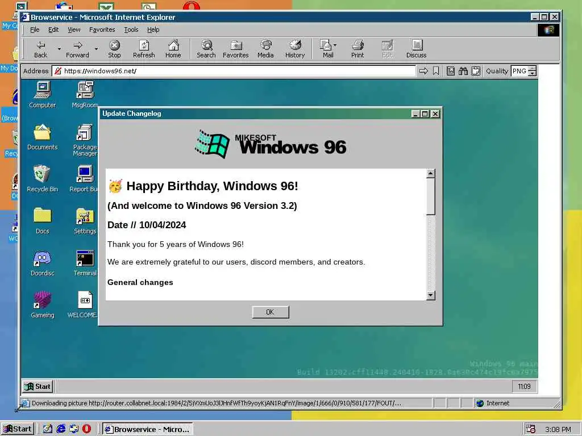Open the Settings desktop shortcut
582x436 pixels.
tap(85, 221)
